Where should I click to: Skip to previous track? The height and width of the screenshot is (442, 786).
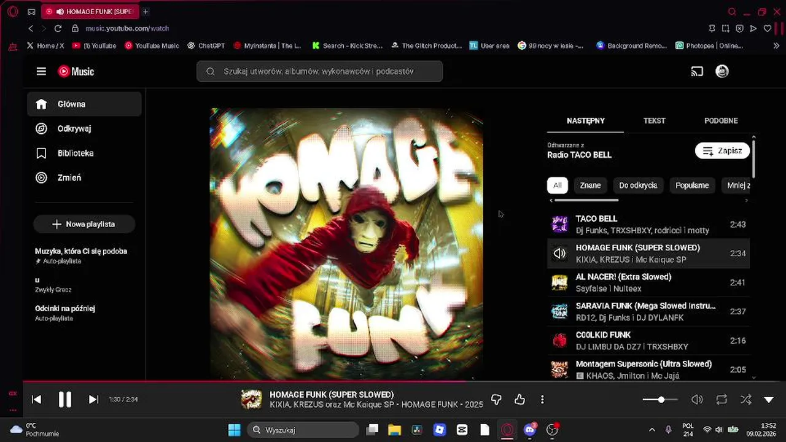coord(37,400)
